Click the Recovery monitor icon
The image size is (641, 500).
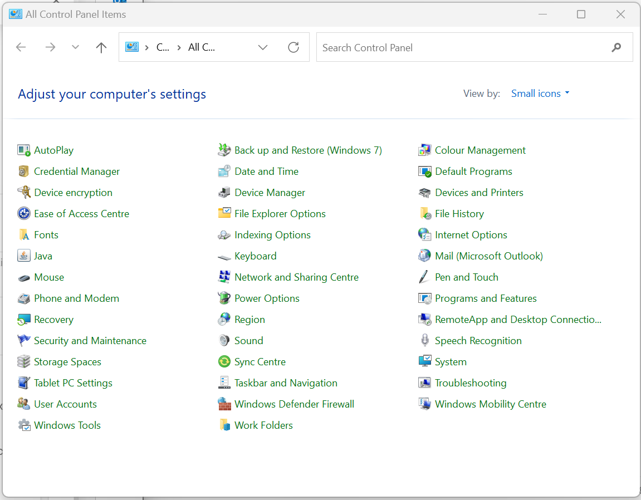tap(24, 320)
